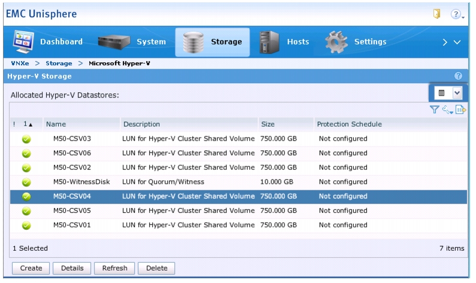Viewport: 476px width, 283px height.
Task: Click status icon for M50-CSV06
Action: (x=26, y=154)
